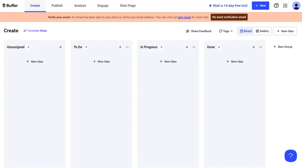This screenshot has width=302, height=168.
Task: Open the Create tab
Action: point(35,6)
